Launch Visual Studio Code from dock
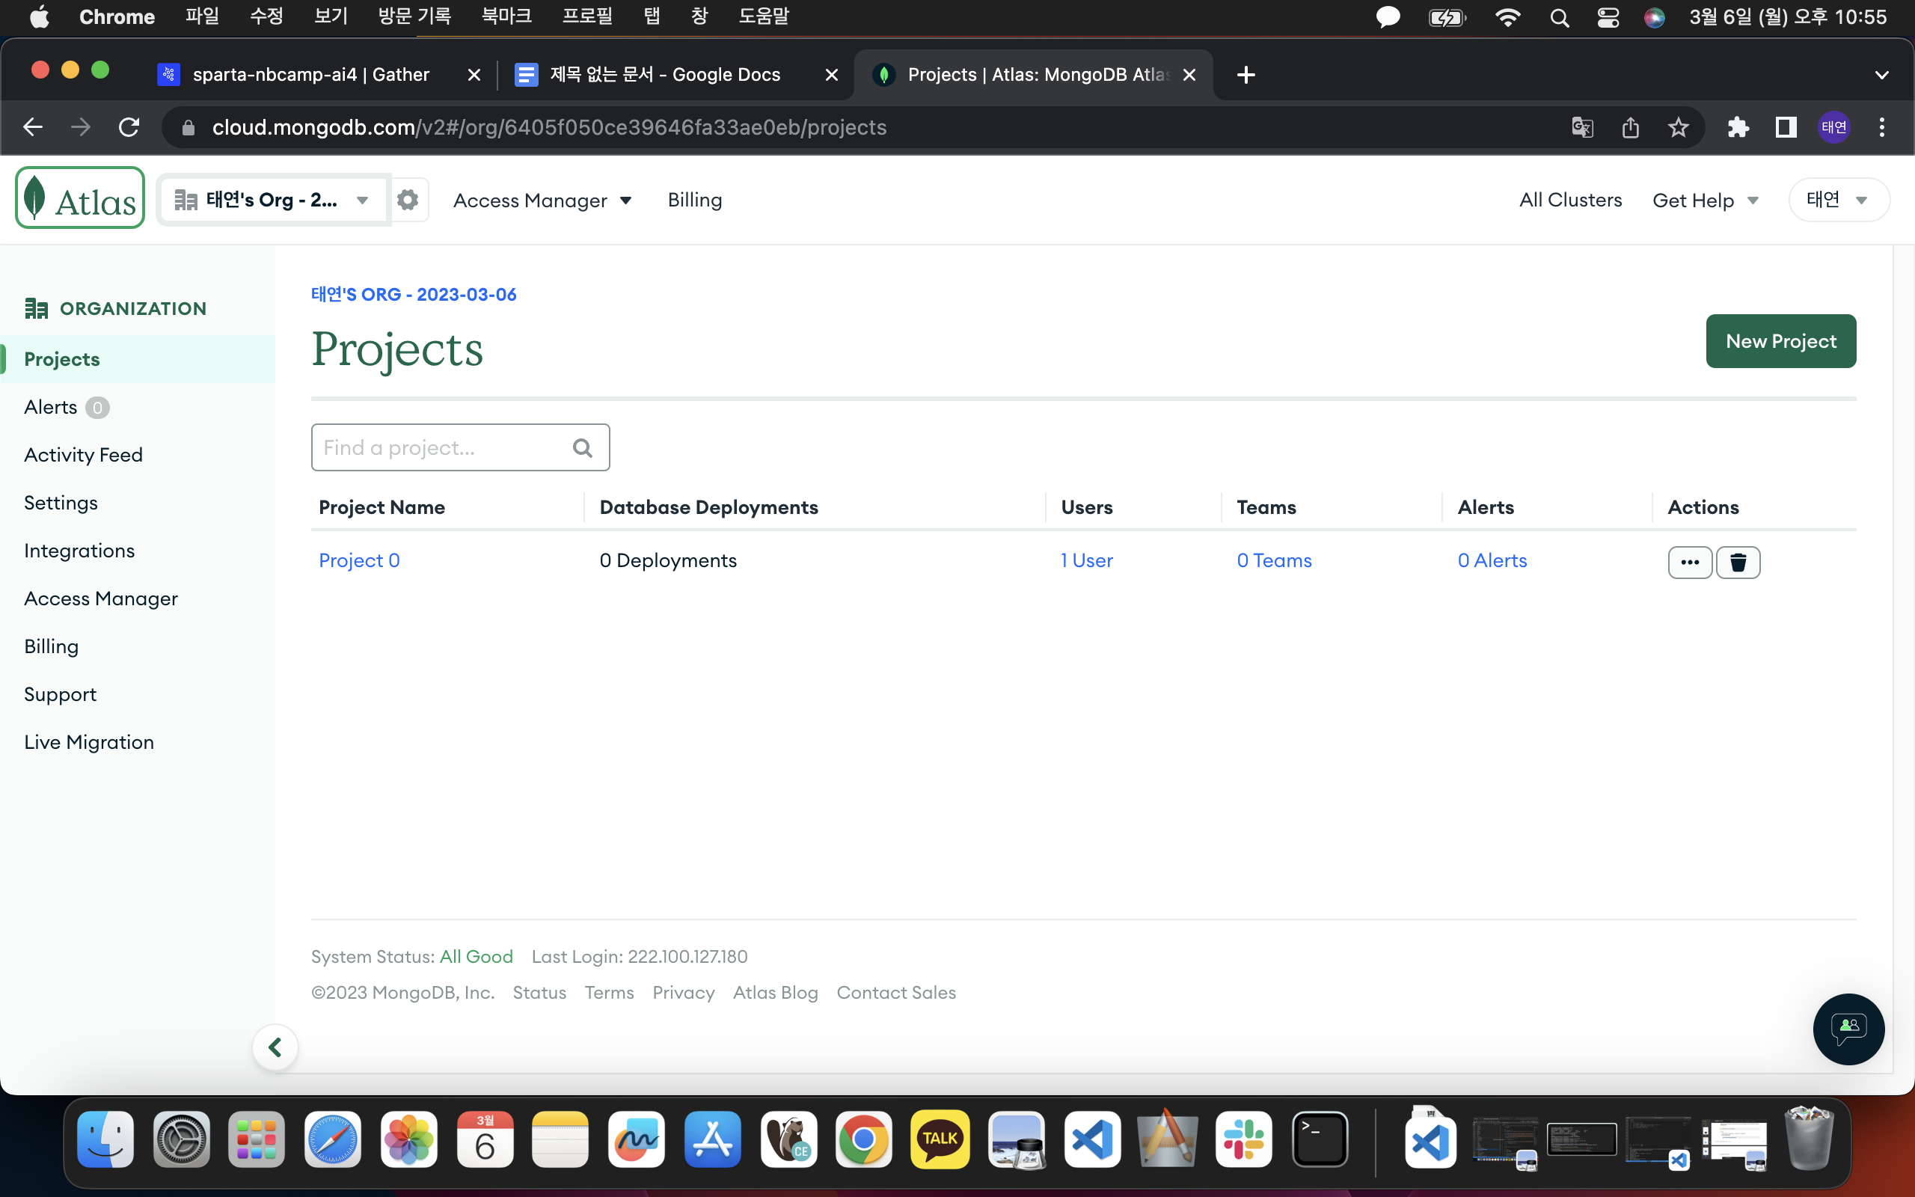 click(x=1092, y=1140)
